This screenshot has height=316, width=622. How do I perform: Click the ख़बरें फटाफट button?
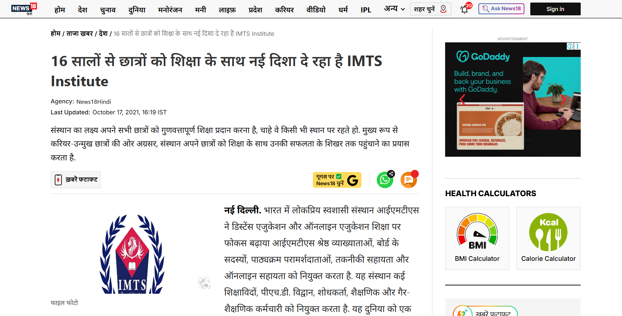click(76, 180)
